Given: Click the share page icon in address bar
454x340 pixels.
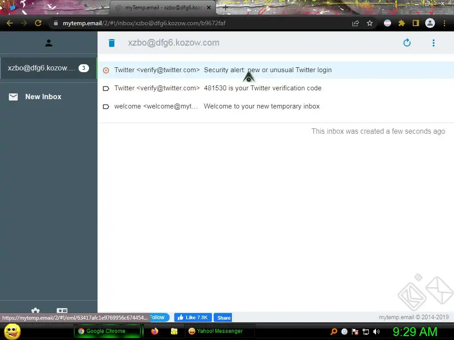Looking at the screenshot, I should click(x=356, y=23).
